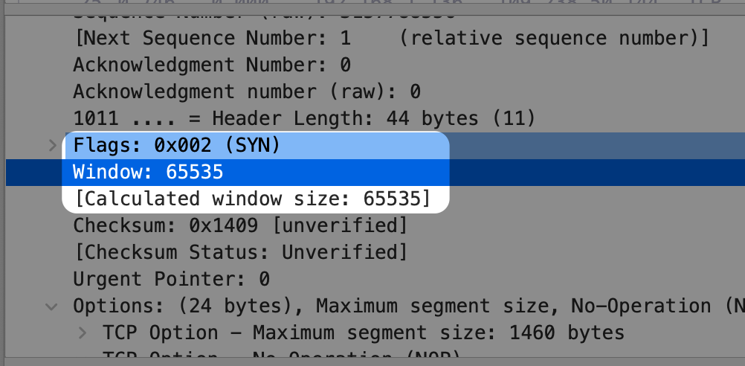The width and height of the screenshot is (745, 366).
Task: Expand the Flags: 0x002 (SYN) tree node
Action: coord(52,145)
